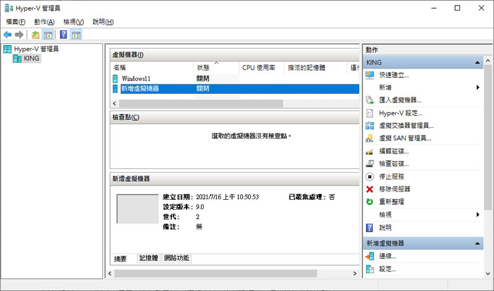Select the Windows11 virtual machine row
The height and width of the screenshot is (291, 494).
(x=235, y=79)
